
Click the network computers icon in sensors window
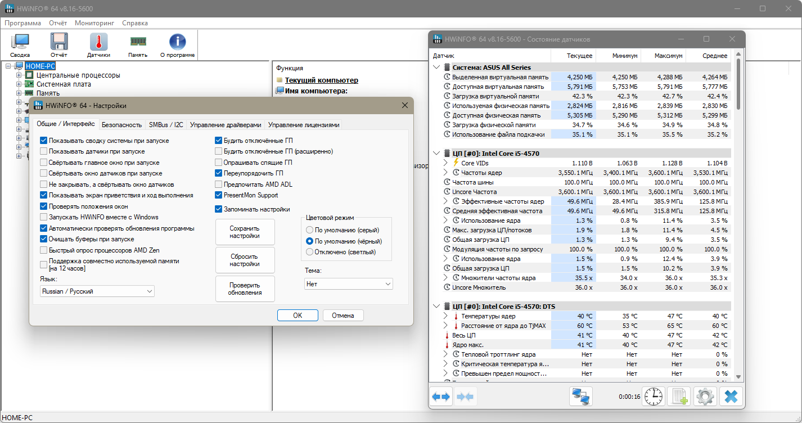[x=580, y=397]
